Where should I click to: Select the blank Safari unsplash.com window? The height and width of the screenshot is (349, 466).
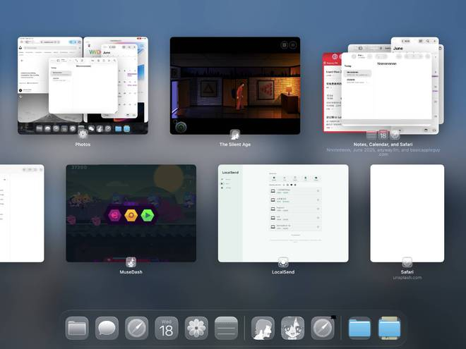(407, 213)
